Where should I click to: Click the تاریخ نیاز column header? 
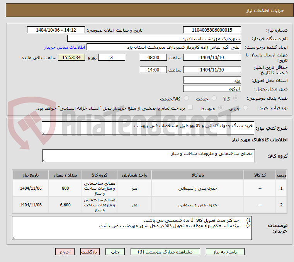(31, 175)
